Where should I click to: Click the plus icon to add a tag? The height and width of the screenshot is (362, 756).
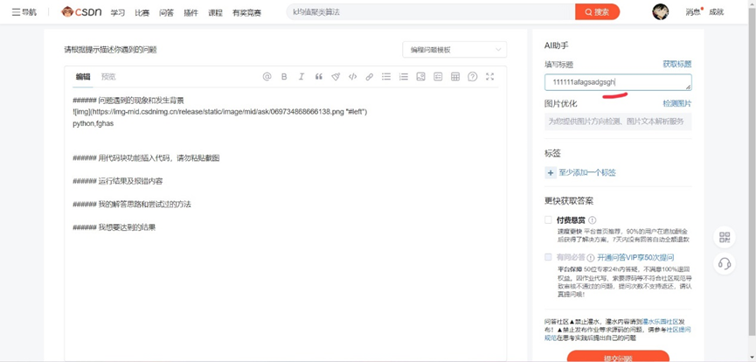click(x=551, y=173)
